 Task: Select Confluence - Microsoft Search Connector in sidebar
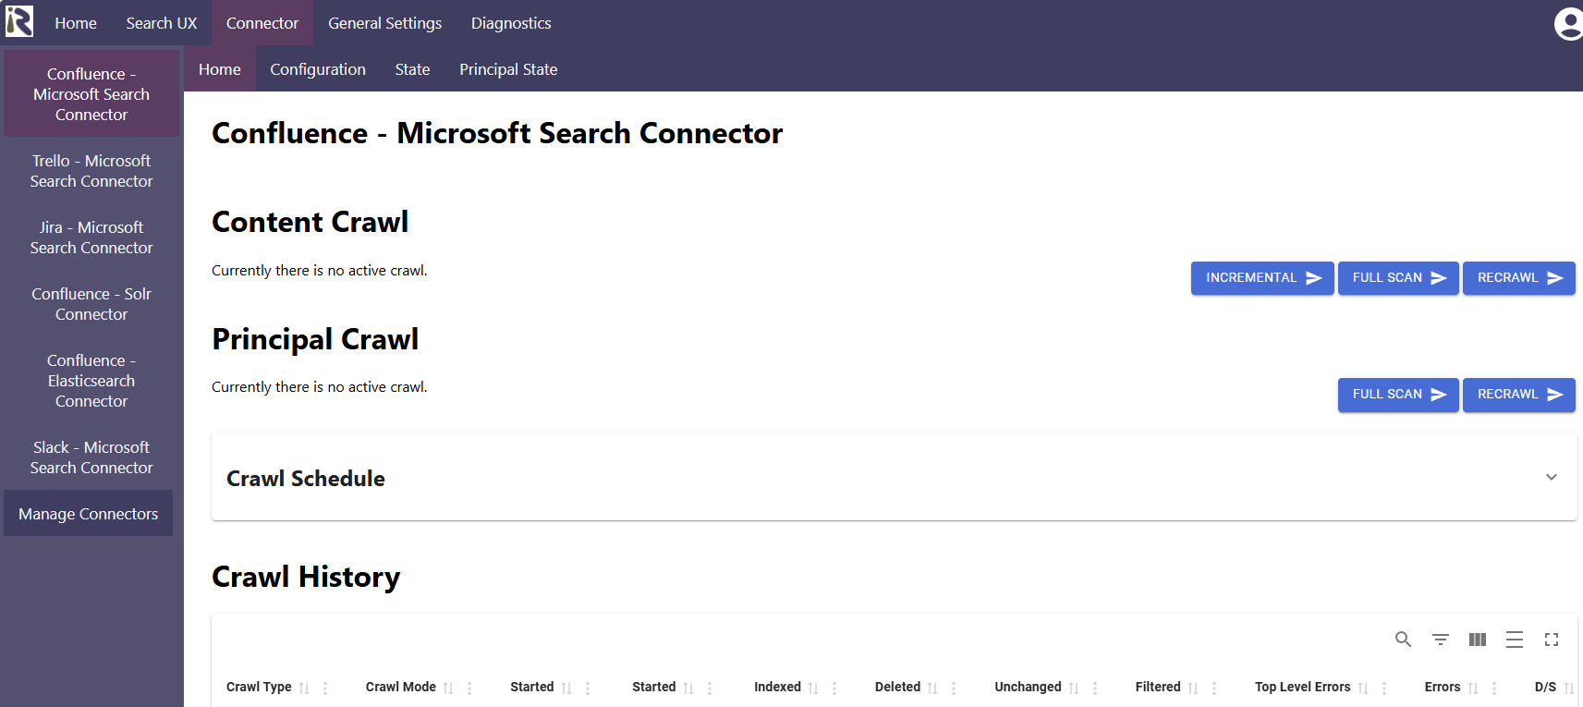pyautogui.click(x=91, y=94)
